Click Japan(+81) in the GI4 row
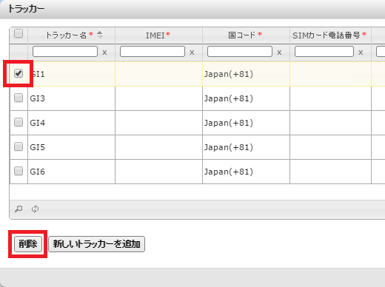The height and width of the screenshot is (287, 385). (229, 123)
